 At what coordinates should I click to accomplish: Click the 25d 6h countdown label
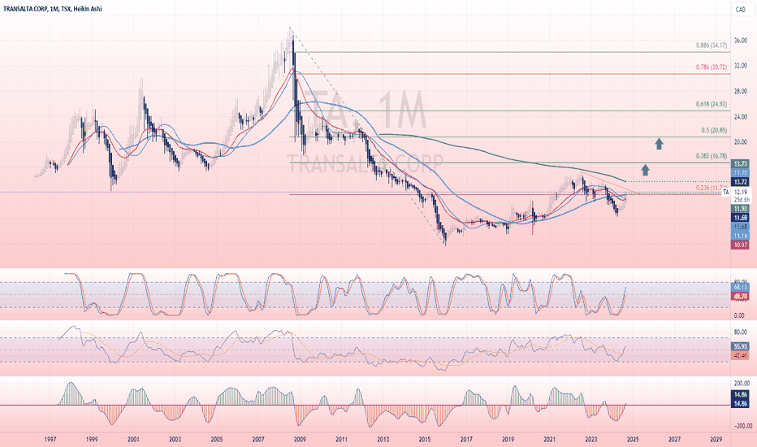click(x=741, y=200)
